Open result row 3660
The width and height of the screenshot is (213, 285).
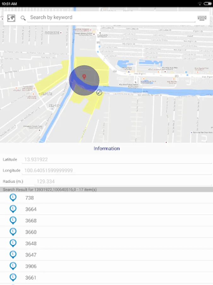point(107,232)
